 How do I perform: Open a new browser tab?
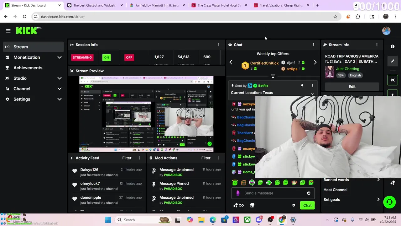pyautogui.click(x=317, y=5)
